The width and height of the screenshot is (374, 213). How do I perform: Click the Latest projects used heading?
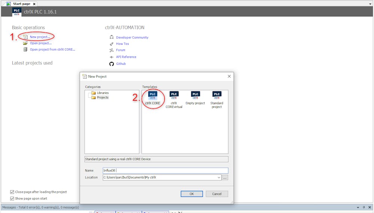pos(32,63)
